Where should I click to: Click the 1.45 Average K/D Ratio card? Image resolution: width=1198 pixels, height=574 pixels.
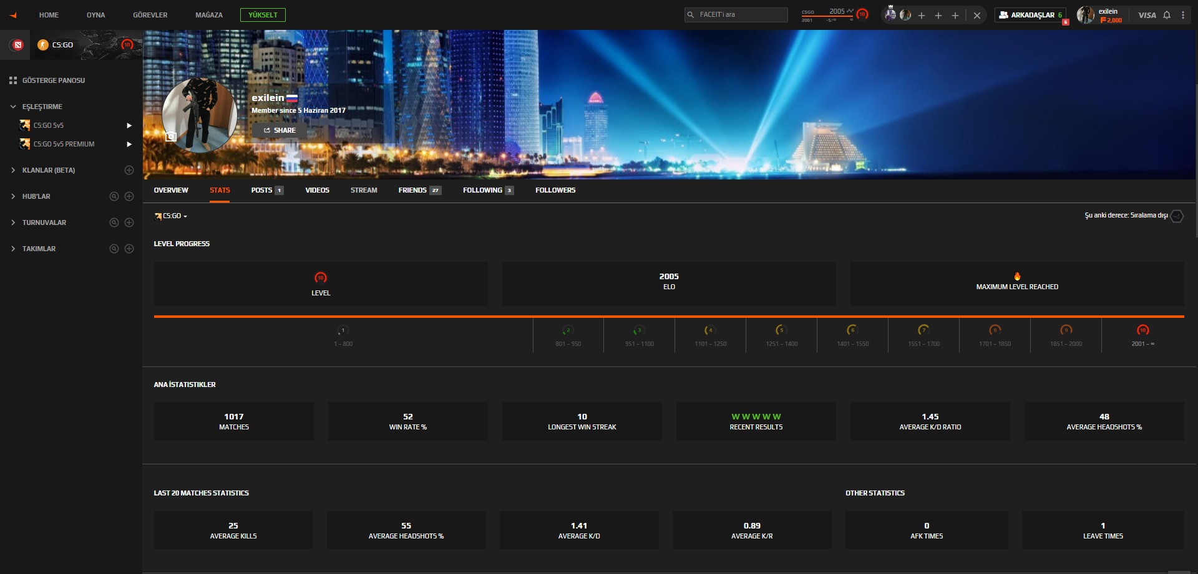pyautogui.click(x=930, y=421)
